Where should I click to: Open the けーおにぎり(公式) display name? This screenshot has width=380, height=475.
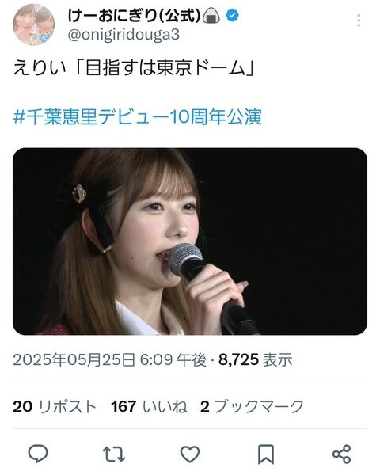(135, 16)
